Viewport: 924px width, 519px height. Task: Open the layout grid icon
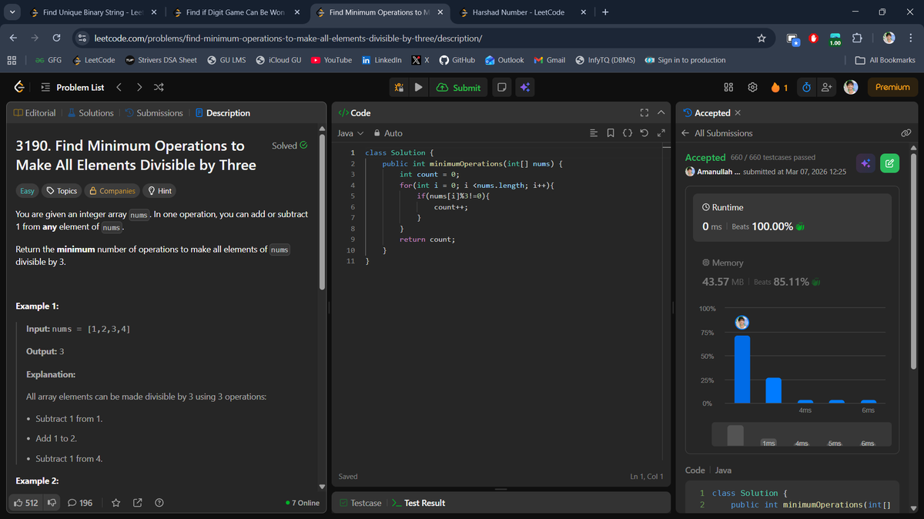pyautogui.click(x=729, y=88)
